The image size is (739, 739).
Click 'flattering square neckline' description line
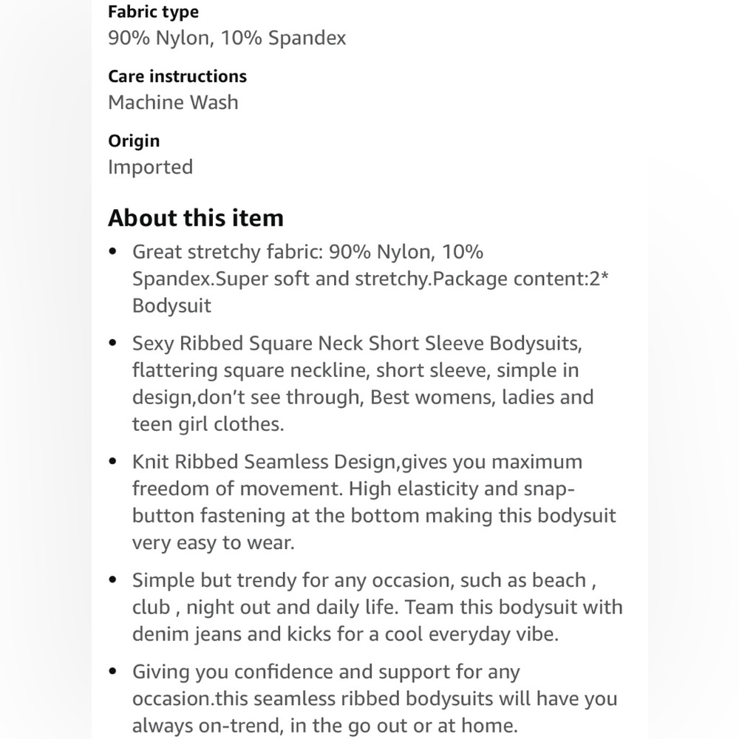tap(355, 370)
